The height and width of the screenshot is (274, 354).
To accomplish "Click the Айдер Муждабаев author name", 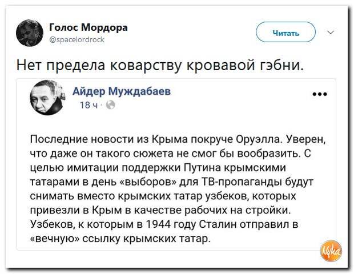I will (122, 92).
